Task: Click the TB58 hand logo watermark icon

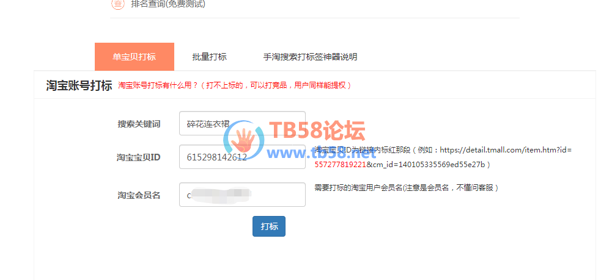Action: tap(244, 140)
